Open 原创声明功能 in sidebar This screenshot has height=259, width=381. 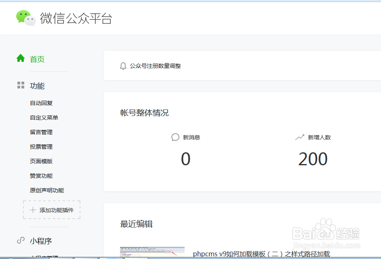(x=47, y=190)
